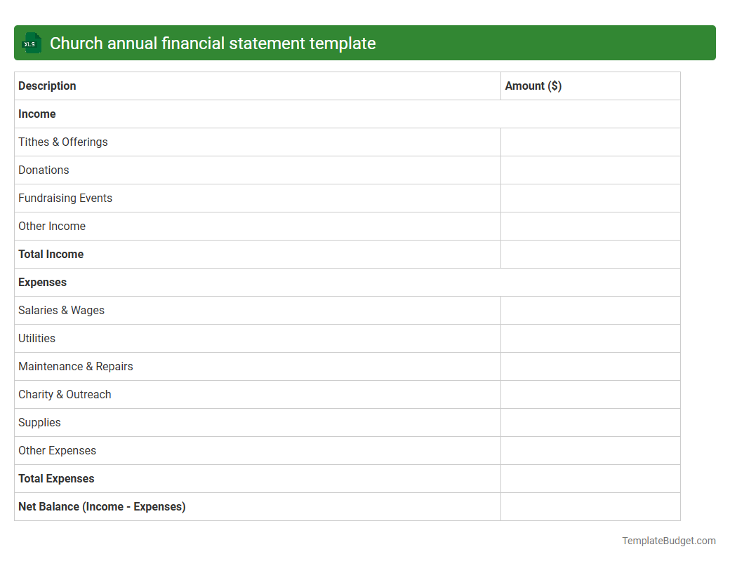Click the green XLS file icon
The image size is (730, 561).
point(31,43)
